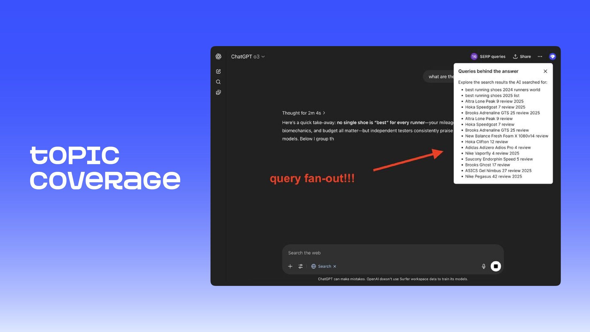Open best running shoes 2025 list query
This screenshot has width=590, height=332.
coord(492,96)
